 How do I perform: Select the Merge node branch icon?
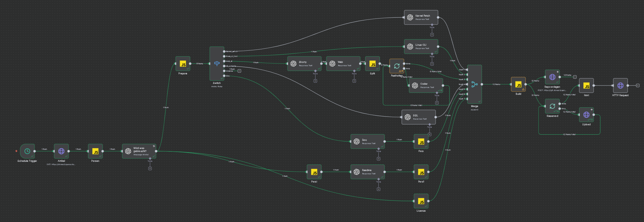[x=474, y=84]
